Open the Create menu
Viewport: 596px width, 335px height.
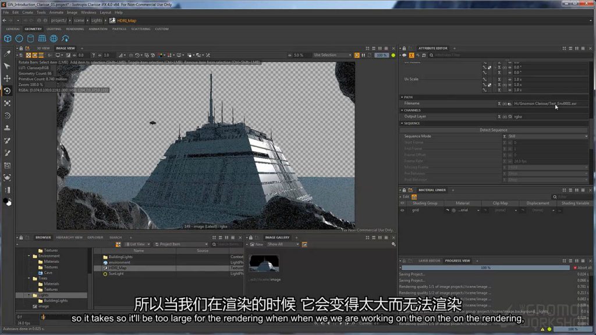pyautogui.click(x=27, y=12)
